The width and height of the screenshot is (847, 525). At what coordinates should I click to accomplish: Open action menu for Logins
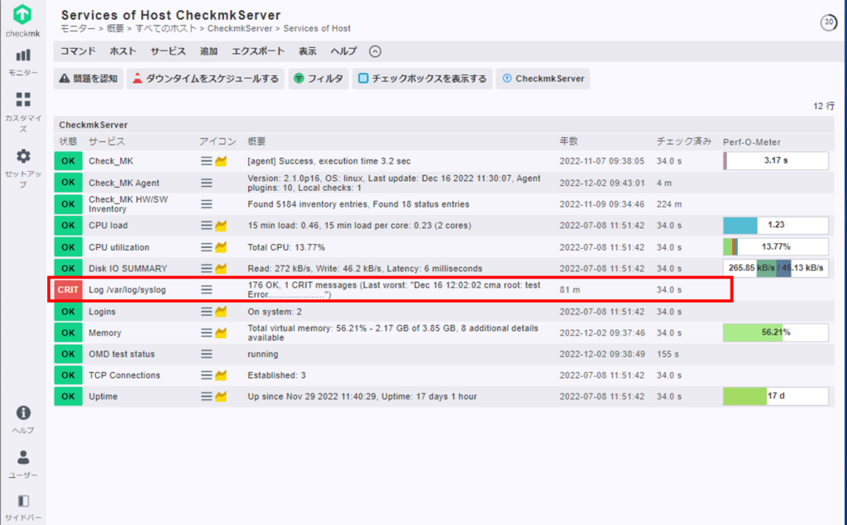pyautogui.click(x=206, y=312)
